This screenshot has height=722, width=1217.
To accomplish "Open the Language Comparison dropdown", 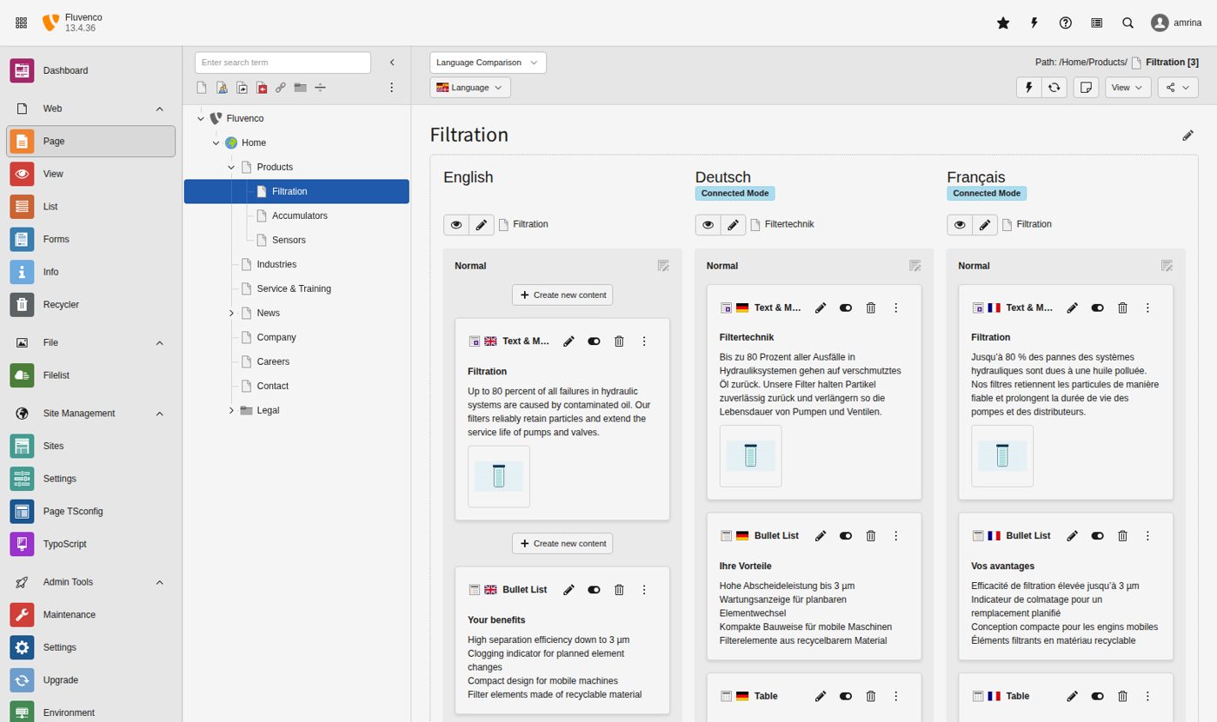I will pos(488,63).
